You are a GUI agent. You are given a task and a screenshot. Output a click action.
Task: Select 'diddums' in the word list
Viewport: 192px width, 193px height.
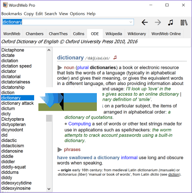point(10,172)
